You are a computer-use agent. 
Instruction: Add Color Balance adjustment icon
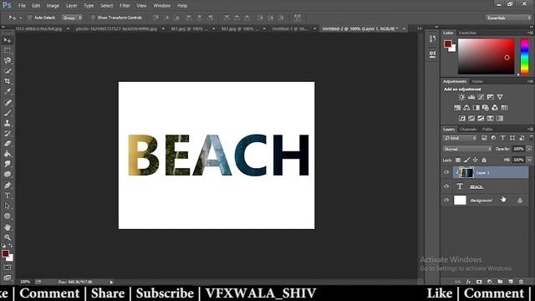tap(466, 108)
